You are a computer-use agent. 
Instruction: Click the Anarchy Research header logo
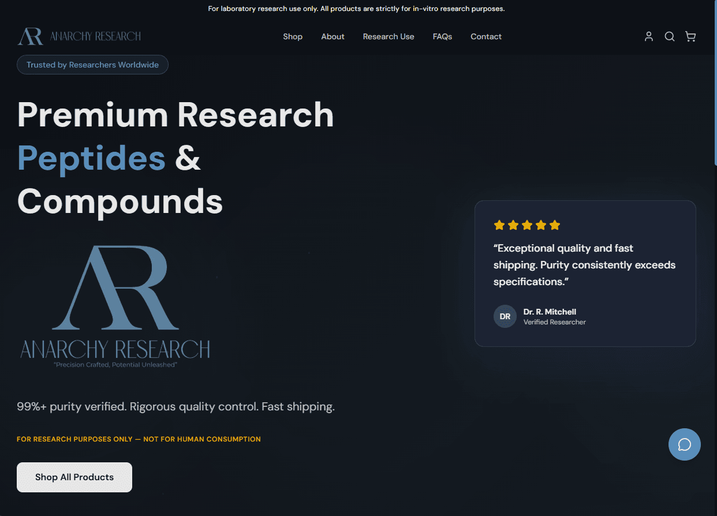coord(79,36)
